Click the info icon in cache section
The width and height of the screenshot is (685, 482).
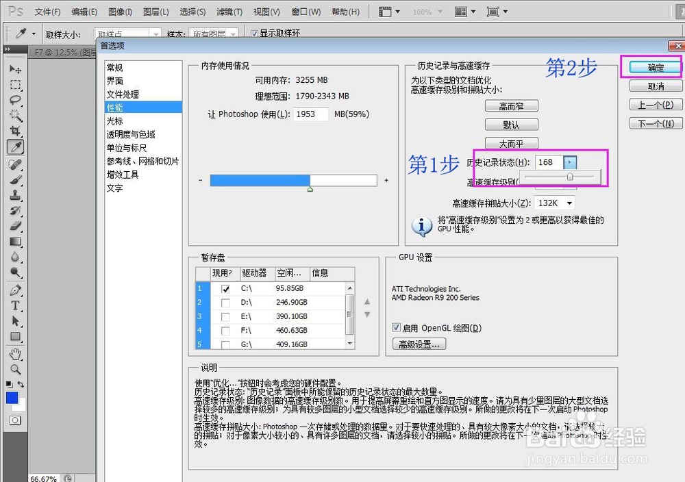(421, 227)
